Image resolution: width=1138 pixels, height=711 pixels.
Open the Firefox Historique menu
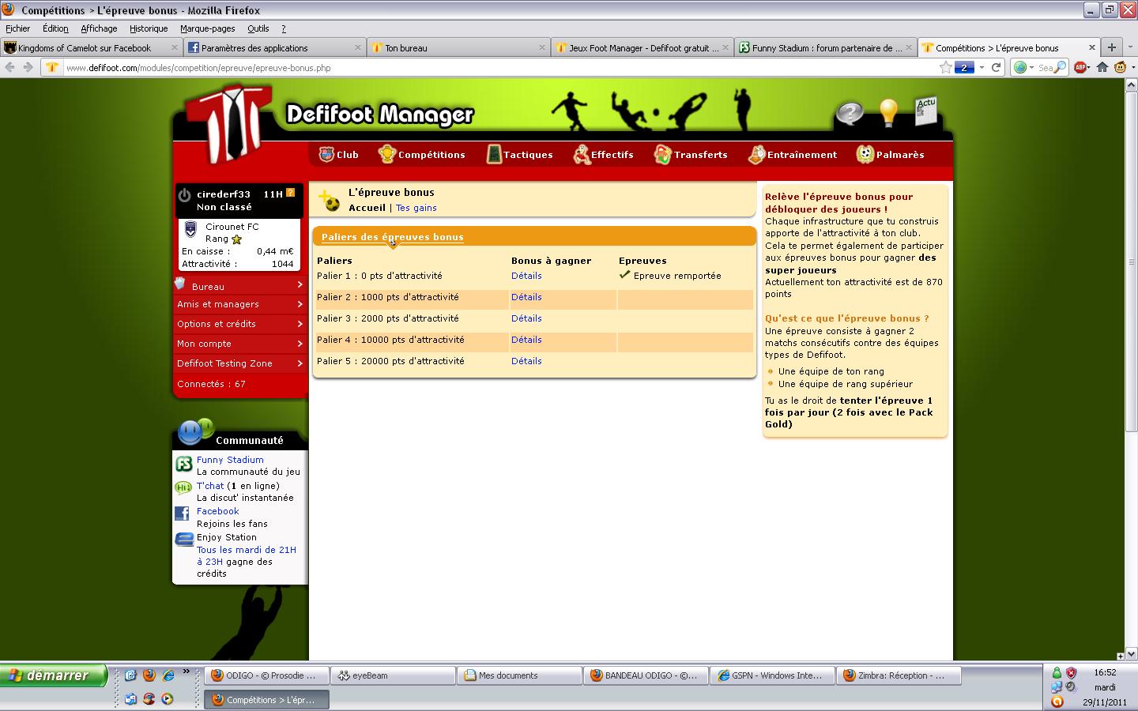(x=149, y=28)
